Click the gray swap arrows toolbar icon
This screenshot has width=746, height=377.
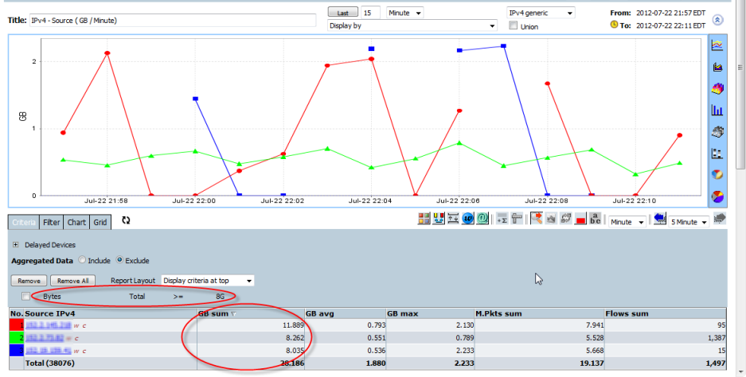(566, 219)
